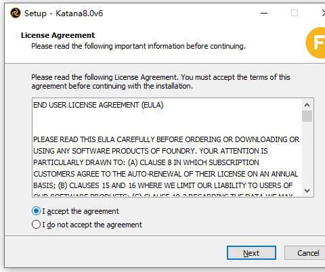
Task: Select the accept agreement radio button
Action: click(x=36, y=211)
